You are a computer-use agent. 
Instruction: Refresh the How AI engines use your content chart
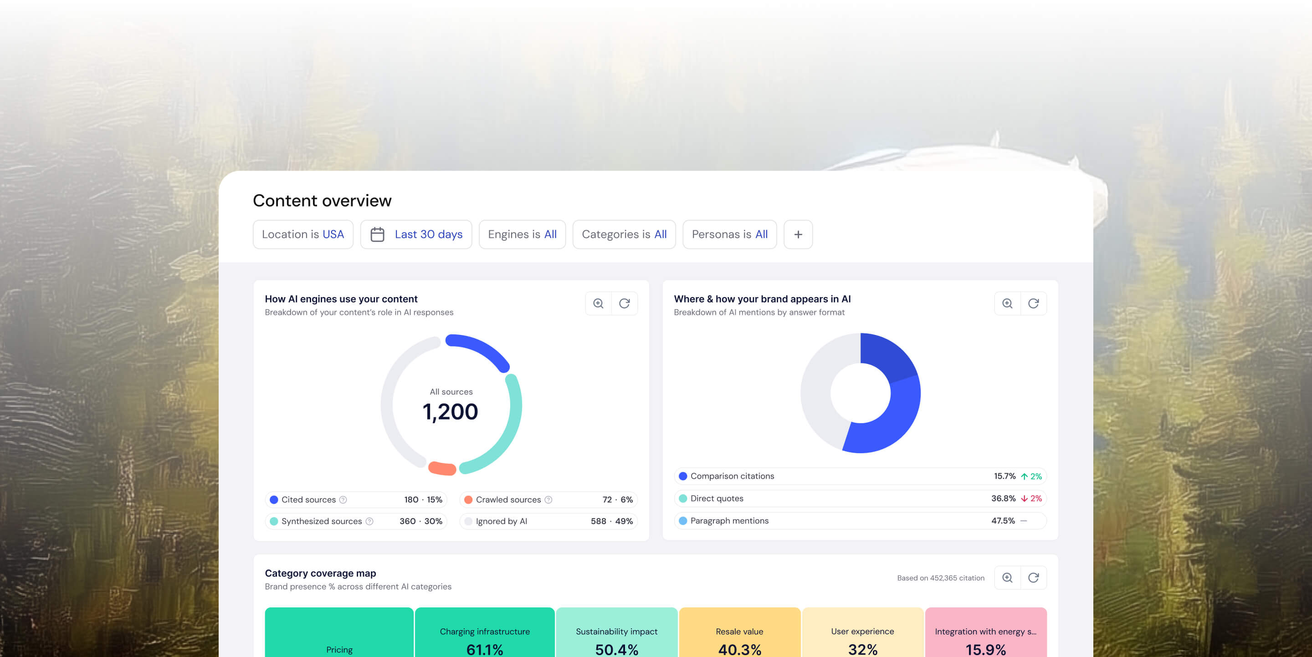(625, 303)
